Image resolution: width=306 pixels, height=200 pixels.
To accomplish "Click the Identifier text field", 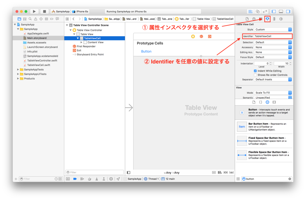I will 273,36.
